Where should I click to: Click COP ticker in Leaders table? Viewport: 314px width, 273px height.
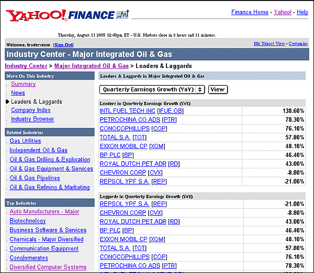[x=160, y=128]
